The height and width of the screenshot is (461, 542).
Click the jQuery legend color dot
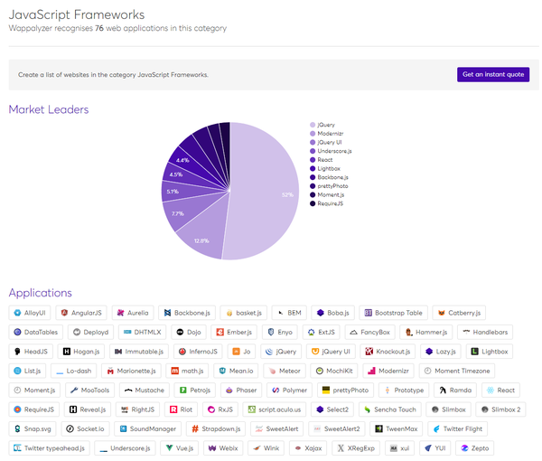(313, 125)
